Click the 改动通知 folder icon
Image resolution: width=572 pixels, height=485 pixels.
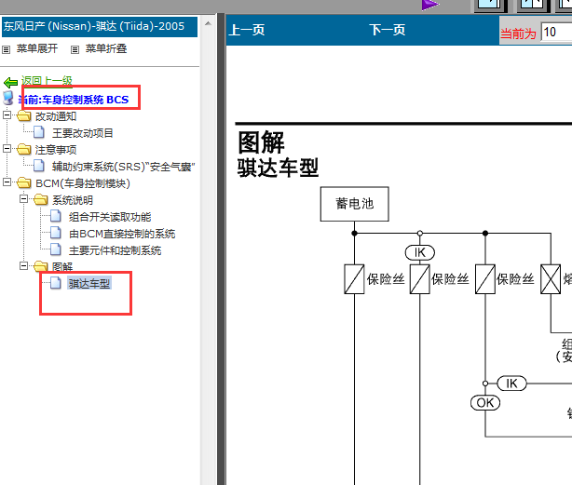pyautogui.click(x=24, y=115)
